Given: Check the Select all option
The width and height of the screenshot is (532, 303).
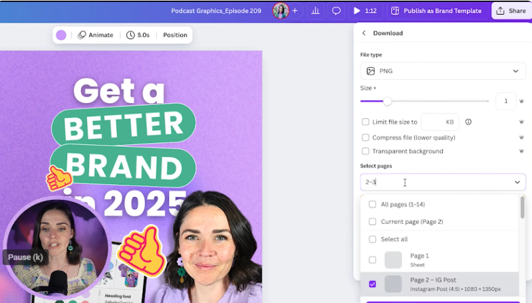Looking at the screenshot, I should (372, 239).
